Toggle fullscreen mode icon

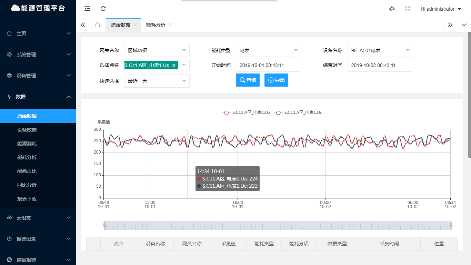click(408, 9)
